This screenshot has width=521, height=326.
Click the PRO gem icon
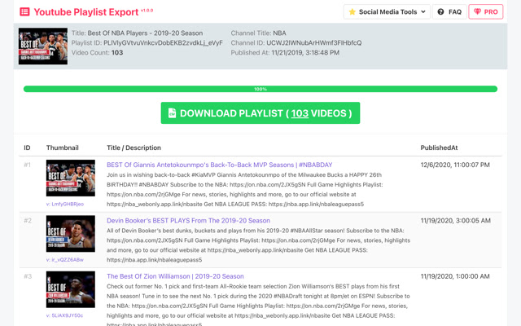(478, 11)
